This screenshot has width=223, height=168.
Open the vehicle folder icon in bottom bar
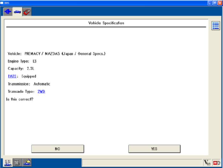tap(27, 163)
